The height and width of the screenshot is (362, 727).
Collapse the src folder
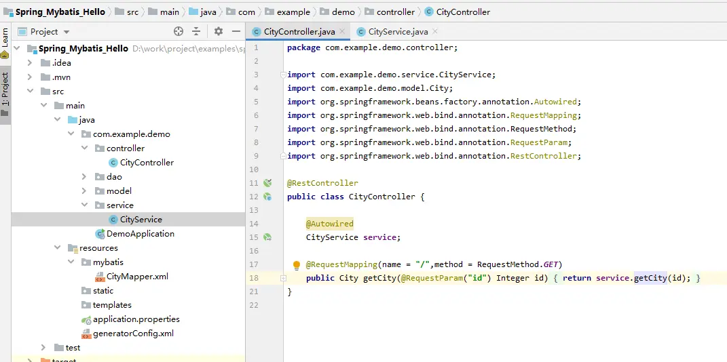tap(30, 92)
